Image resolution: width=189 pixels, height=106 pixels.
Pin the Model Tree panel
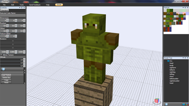[185, 58]
